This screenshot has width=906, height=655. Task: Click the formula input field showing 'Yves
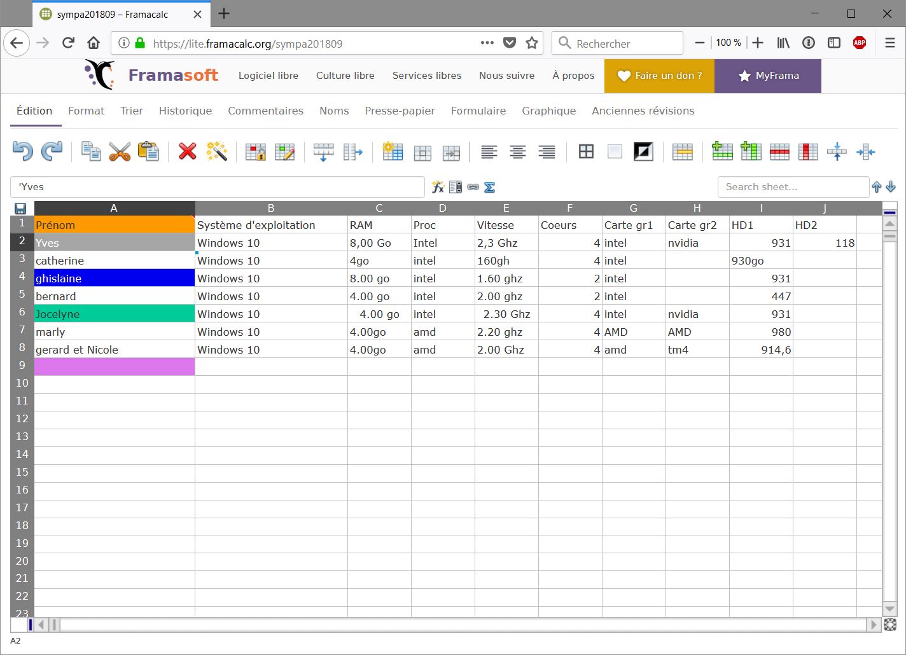click(x=218, y=187)
